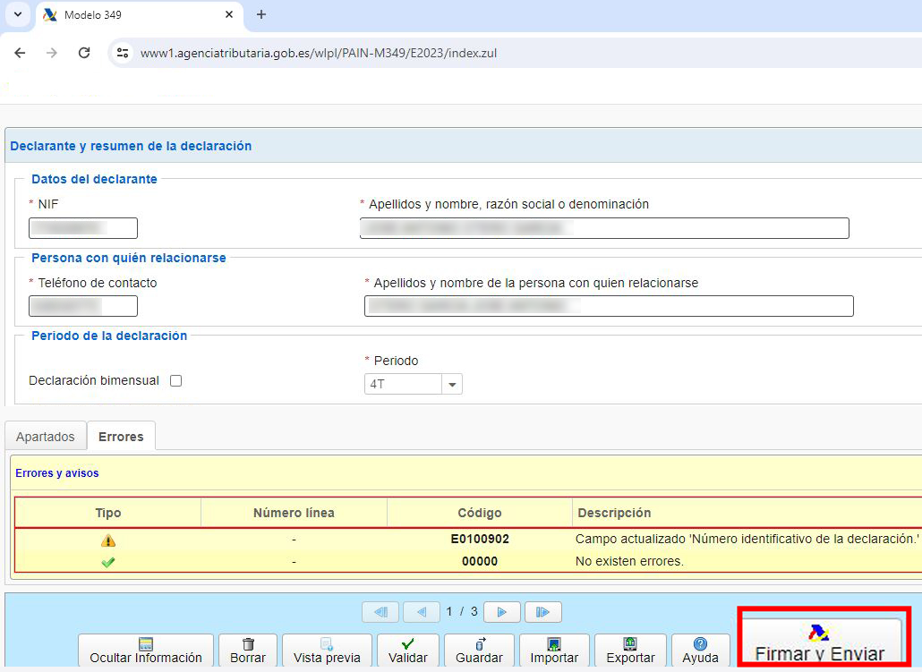Click the Validar checkmark button
The width and height of the screenshot is (922, 672).
click(x=407, y=650)
